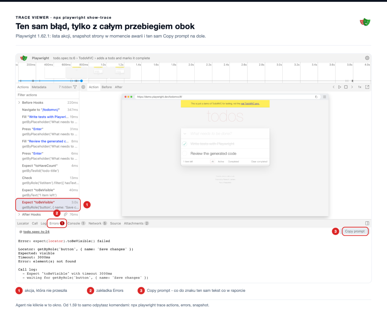
Task: Play the trace playback
Action: pos(340,87)
